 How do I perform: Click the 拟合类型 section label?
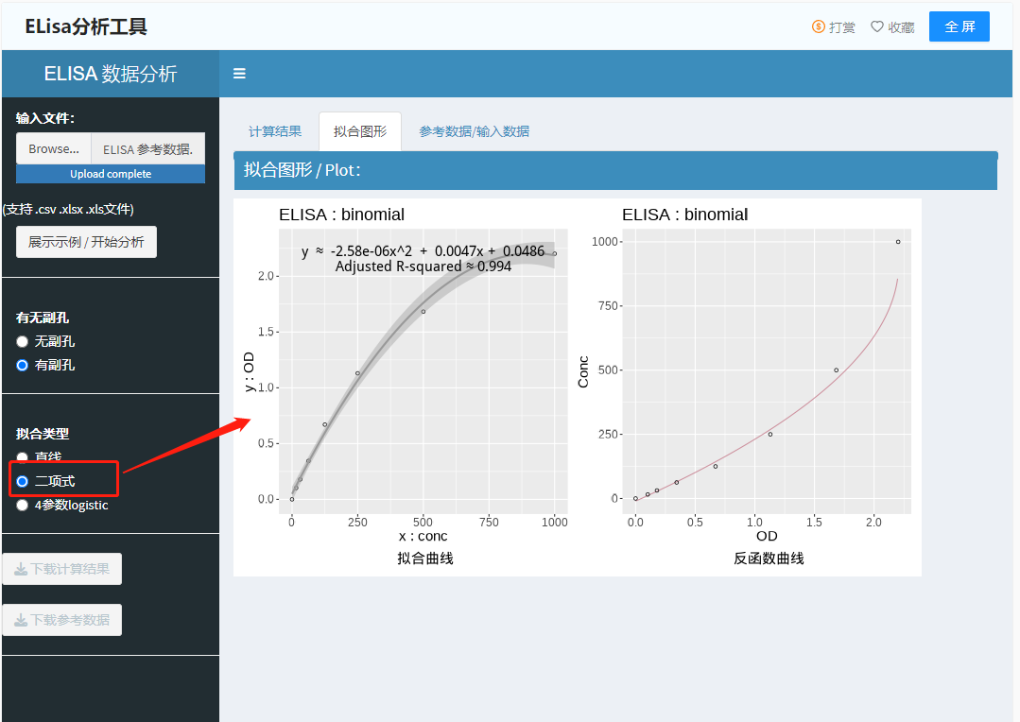[43, 434]
